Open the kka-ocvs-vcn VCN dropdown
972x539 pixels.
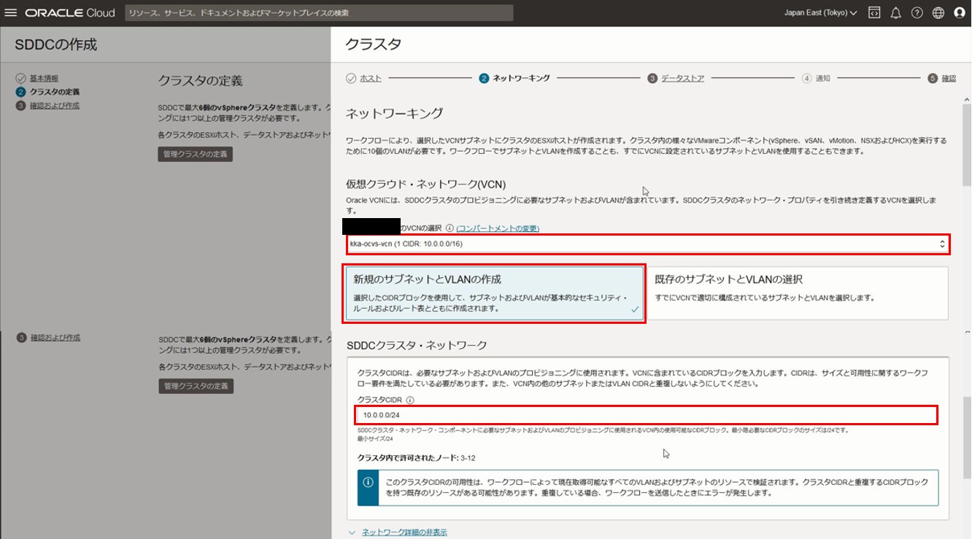click(x=647, y=244)
